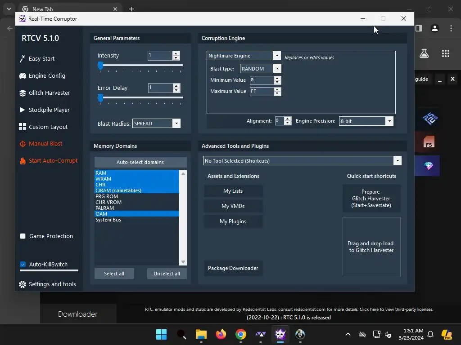Open Chrome profile avatar icon

(x=435, y=28)
